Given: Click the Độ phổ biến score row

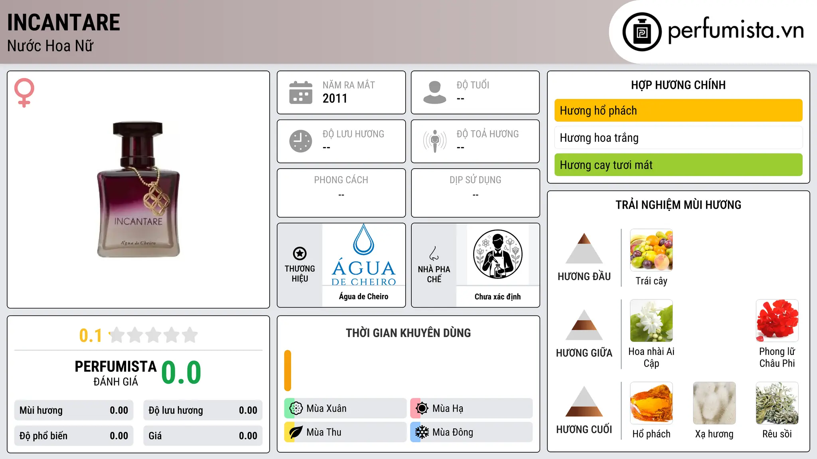Looking at the screenshot, I should (x=74, y=436).
